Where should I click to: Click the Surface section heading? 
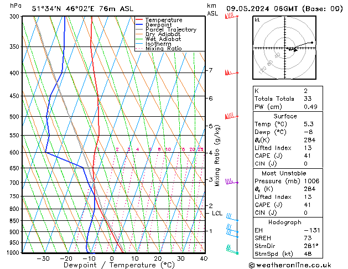(283, 116)
